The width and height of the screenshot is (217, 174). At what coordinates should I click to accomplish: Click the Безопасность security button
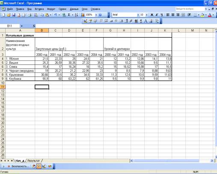coord(18,166)
